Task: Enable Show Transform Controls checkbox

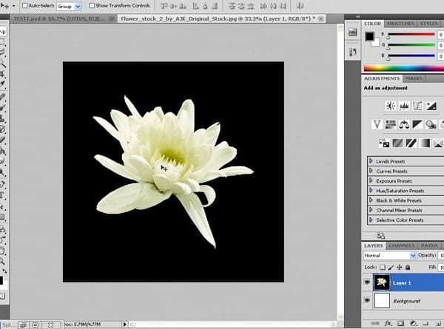Action: 92,5
